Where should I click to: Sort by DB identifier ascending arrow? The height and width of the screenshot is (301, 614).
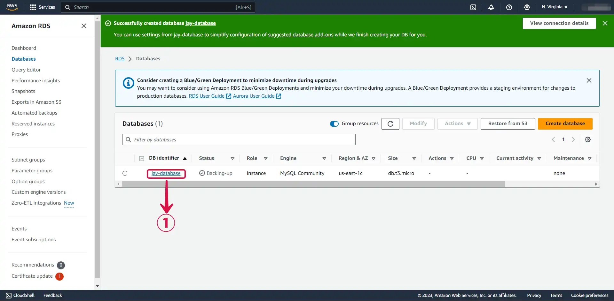(185, 158)
